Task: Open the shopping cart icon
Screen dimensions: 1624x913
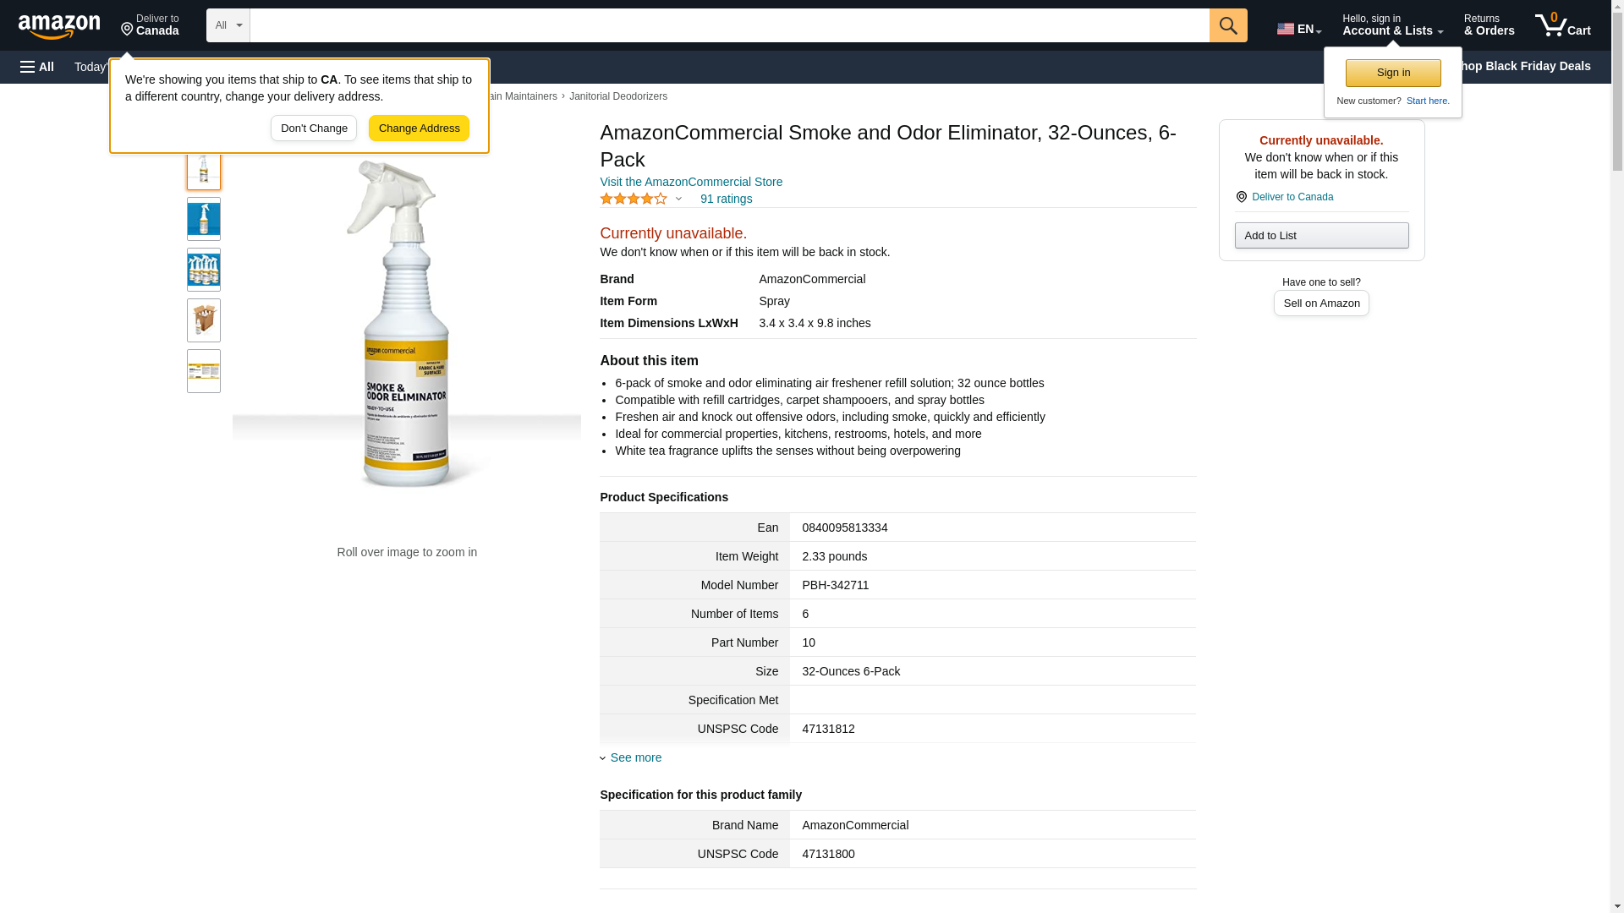Action: pos(1562,25)
